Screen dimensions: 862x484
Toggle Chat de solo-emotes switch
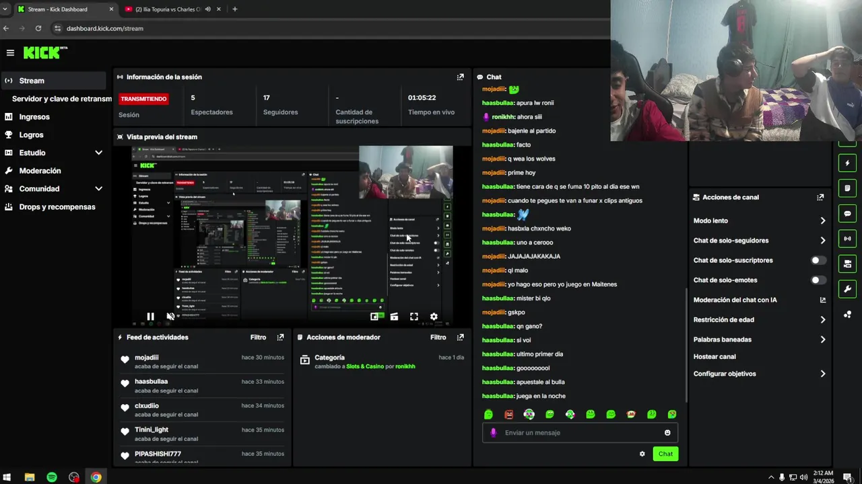tap(818, 280)
